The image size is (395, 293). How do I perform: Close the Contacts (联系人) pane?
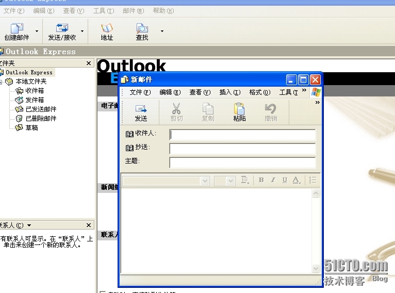click(x=89, y=225)
